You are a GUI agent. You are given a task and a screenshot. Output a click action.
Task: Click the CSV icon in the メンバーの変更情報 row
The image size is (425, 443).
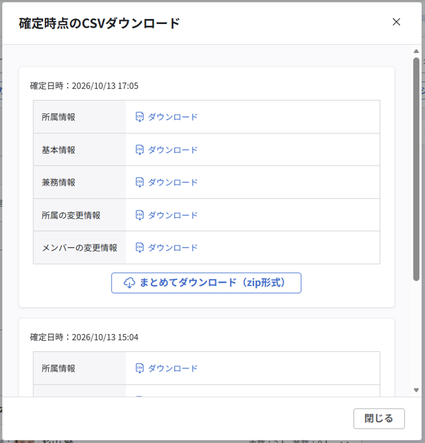click(140, 248)
